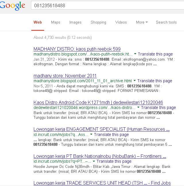The image size is (184, 186).
Task: Switch to the Images tab
Action: [75, 22]
